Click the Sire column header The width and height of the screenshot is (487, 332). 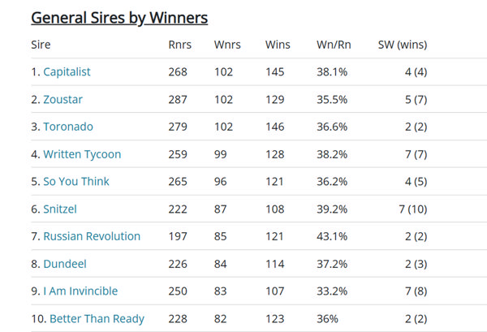(41, 44)
